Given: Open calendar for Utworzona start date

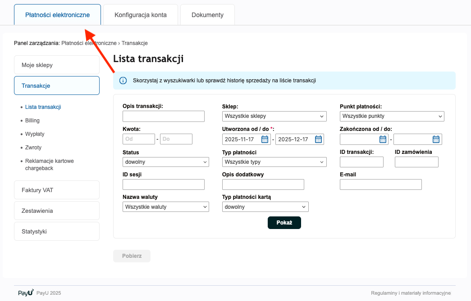Looking at the screenshot, I should point(265,139).
